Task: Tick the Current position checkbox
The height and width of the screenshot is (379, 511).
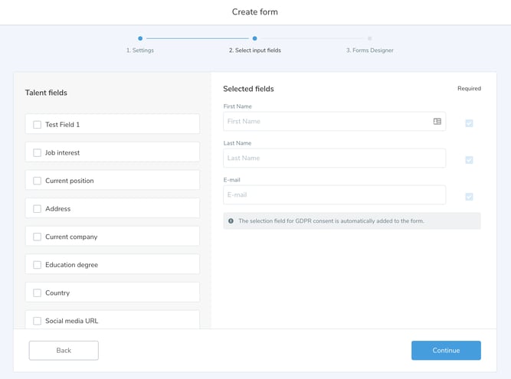Action: coord(37,181)
